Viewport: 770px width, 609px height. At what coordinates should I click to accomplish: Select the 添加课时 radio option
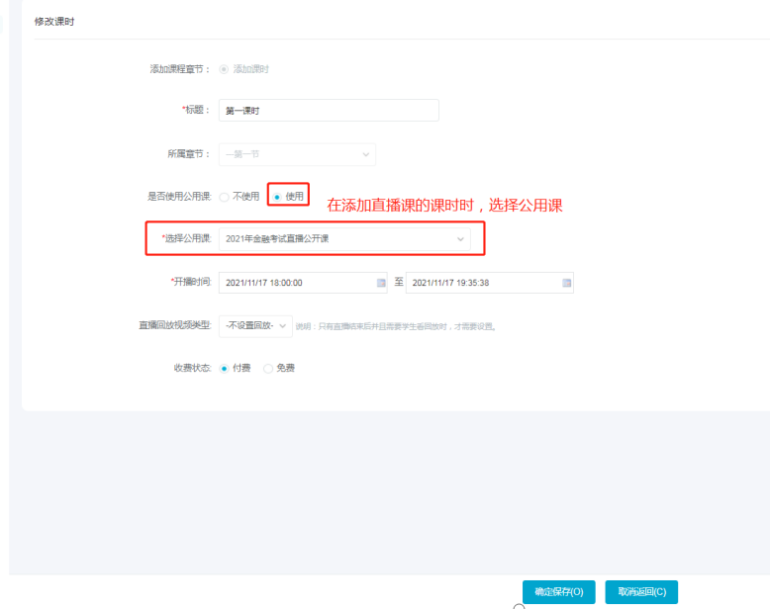tap(224, 69)
